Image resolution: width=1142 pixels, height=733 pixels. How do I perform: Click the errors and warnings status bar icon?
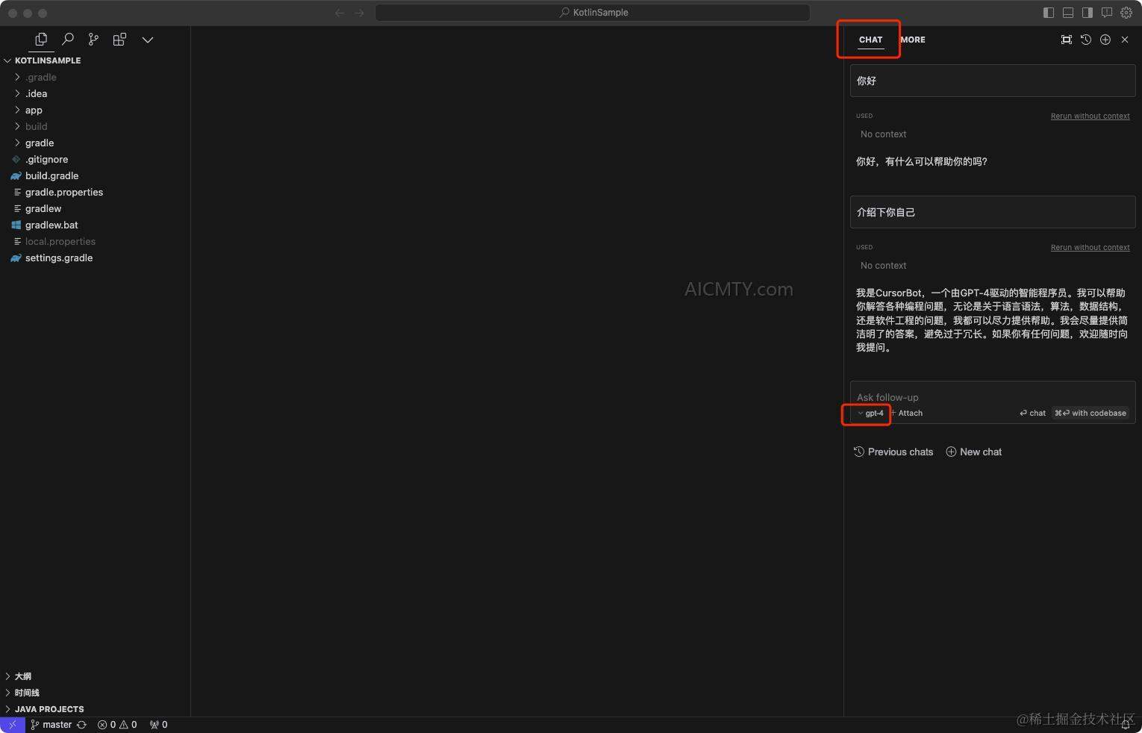116,724
